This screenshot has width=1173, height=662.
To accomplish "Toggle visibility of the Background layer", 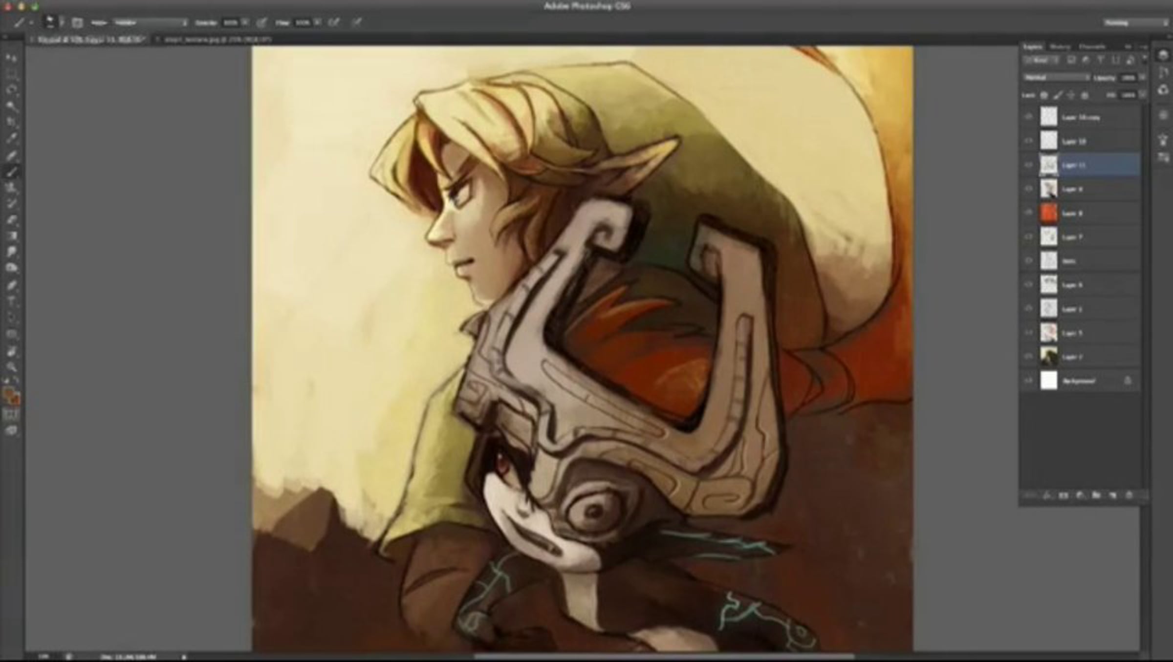I will [x=1029, y=381].
